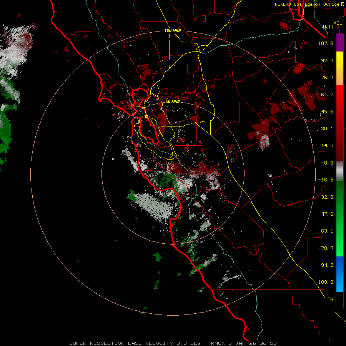The image size is (346, 346).
Task: Select the -32.0 legend value
Action: (326, 197)
